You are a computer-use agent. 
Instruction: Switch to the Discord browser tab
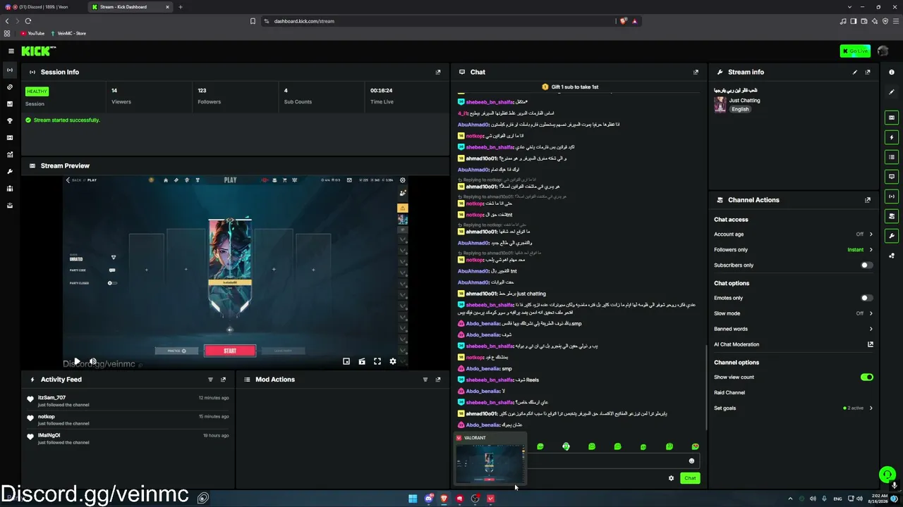pyautogui.click(x=44, y=7)
